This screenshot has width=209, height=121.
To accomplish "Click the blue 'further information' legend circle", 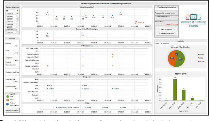I will 8,104.
